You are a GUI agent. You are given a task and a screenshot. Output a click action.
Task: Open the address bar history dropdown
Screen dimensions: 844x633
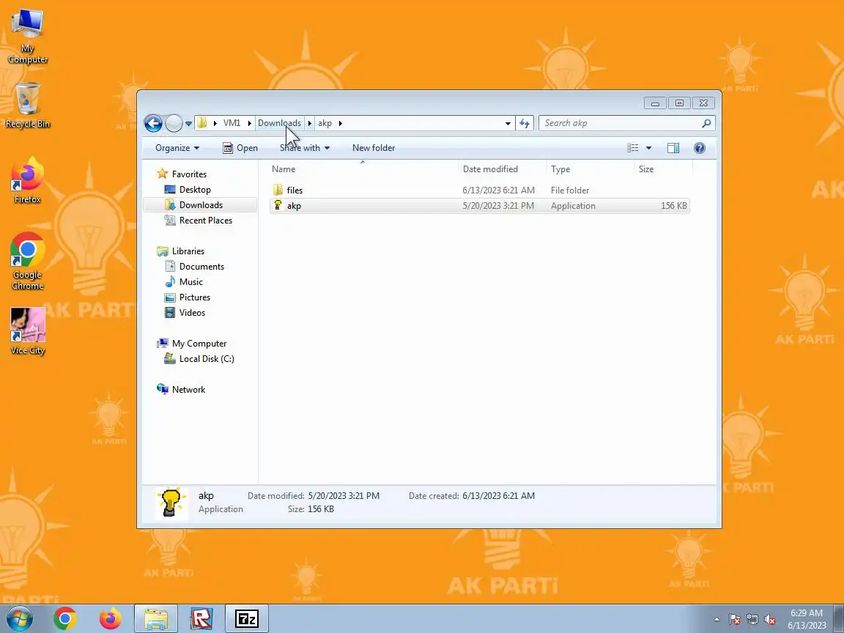pos(508,123)
